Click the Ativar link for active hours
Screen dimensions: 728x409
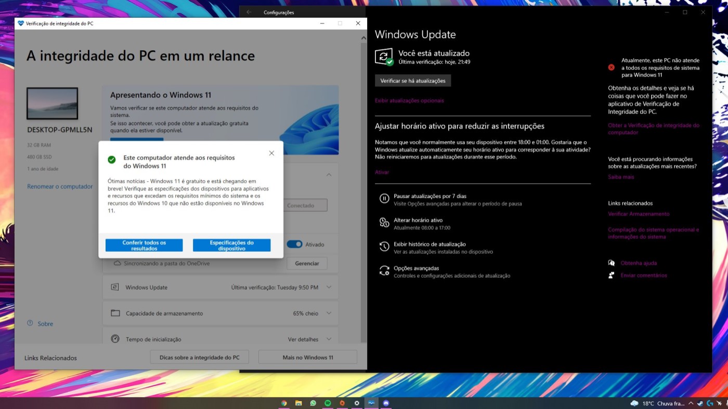click(x=382, y=172)
